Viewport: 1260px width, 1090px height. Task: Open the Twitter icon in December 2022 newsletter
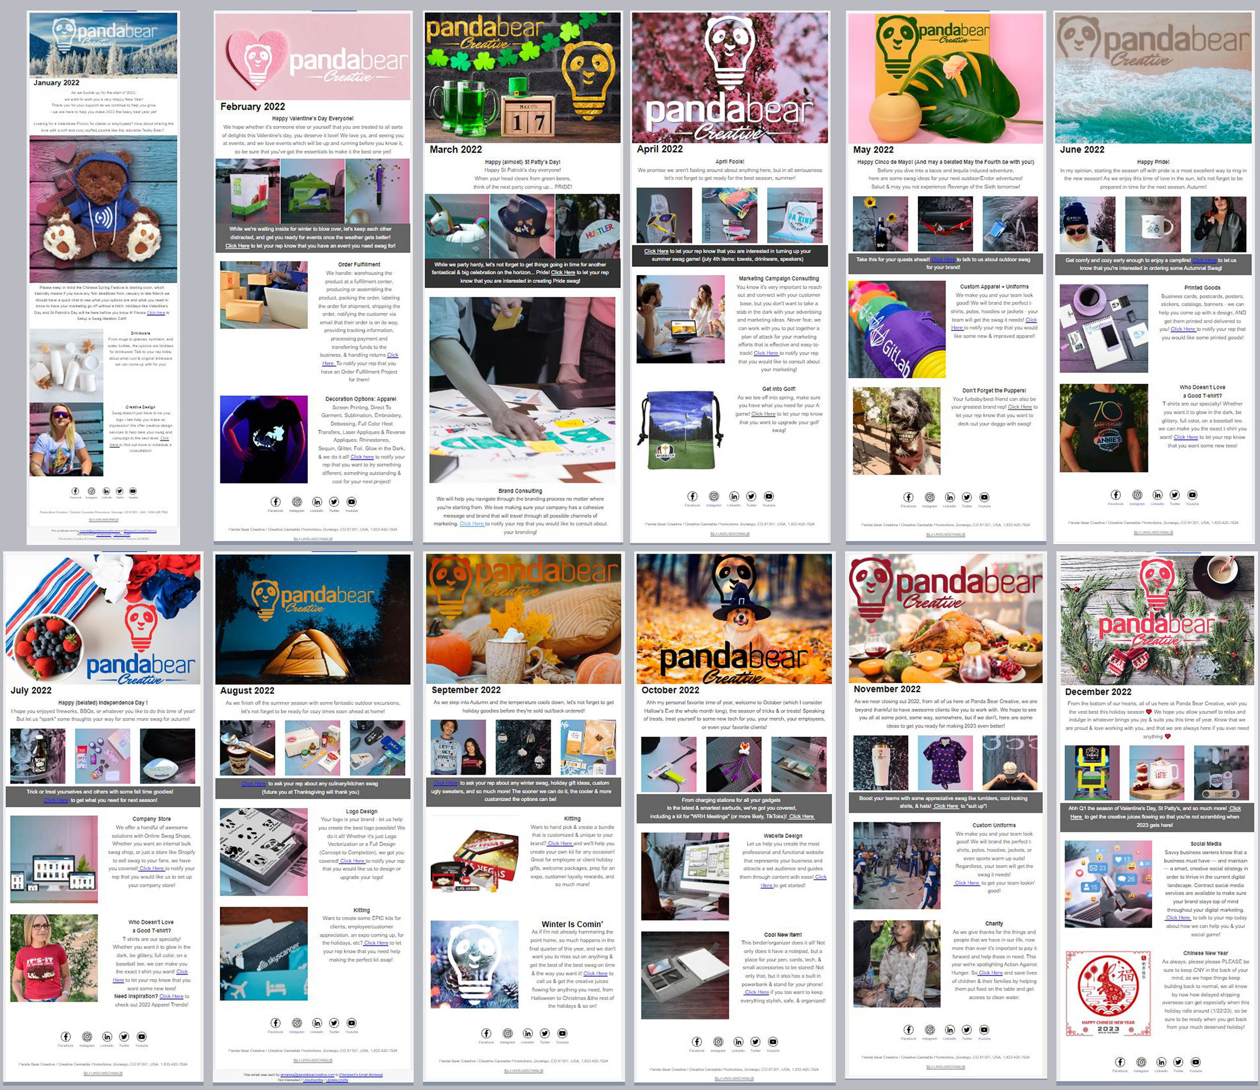point(1178,1062)
